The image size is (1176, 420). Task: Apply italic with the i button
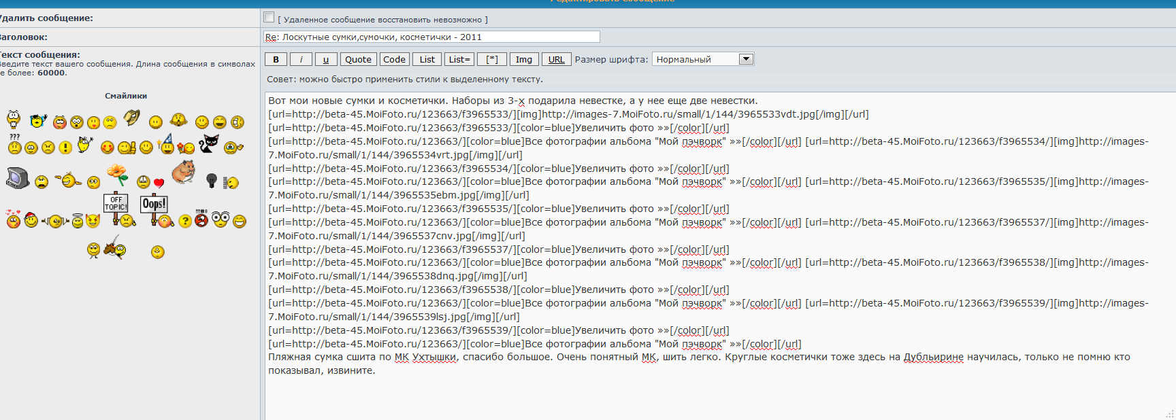(x=301, y=59)
